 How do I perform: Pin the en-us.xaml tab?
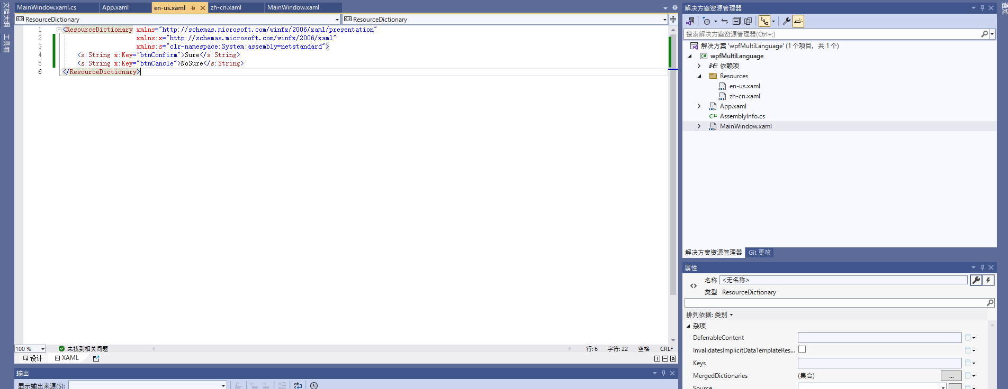click(193, 8)
